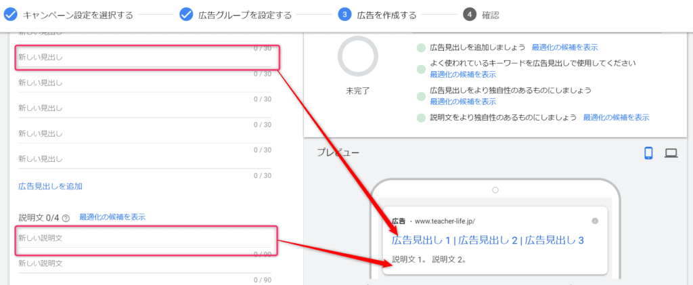This screenshot has height=285, width=693.
Task: Open 最適化の候補を表示 next to 説明文 0/4
Action: pos(112,217)
